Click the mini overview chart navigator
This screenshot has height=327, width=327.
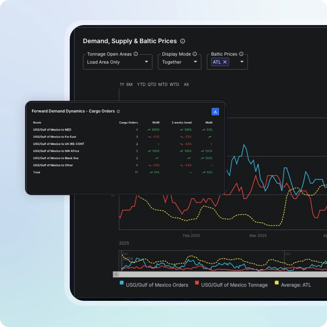[x=223, y=261]
